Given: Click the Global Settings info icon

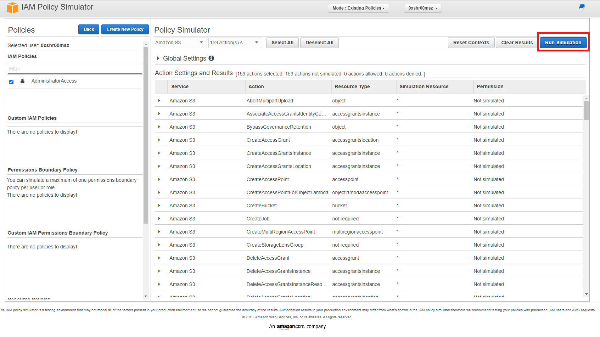Looking at the screenshot, I should tap(211, 58).
